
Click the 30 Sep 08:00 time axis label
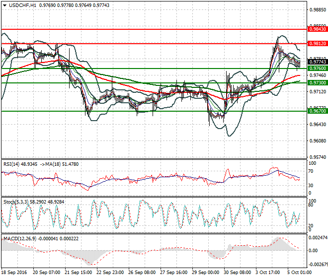point(237,273)
